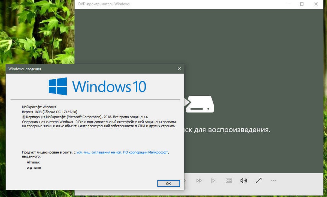Open the volume control in the DVD player

(243, 181)
